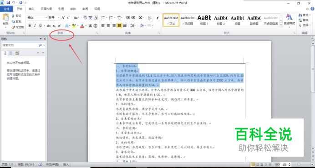Open the bullets list dropdown

[x=107, y=18]
